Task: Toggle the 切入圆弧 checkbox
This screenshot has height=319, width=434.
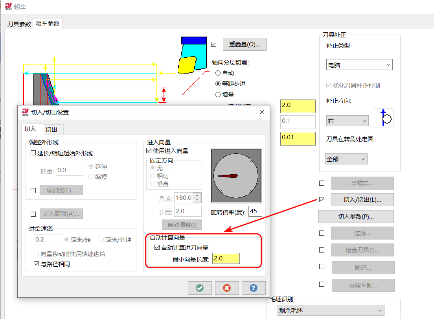Action: 33,214
